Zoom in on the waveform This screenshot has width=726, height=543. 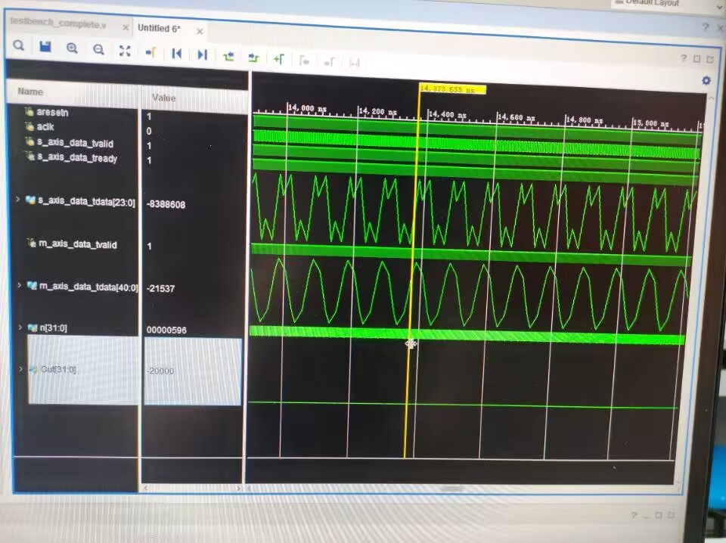[72, 49]
